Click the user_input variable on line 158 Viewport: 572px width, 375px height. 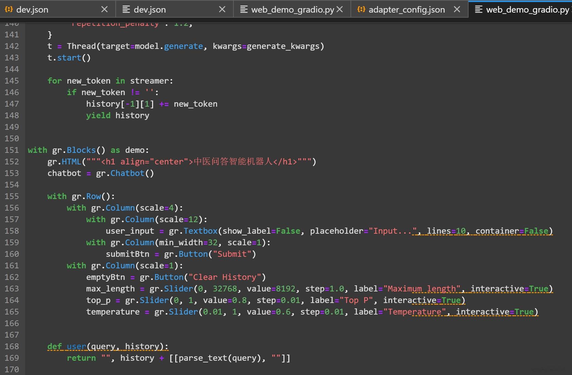[130, 231]
